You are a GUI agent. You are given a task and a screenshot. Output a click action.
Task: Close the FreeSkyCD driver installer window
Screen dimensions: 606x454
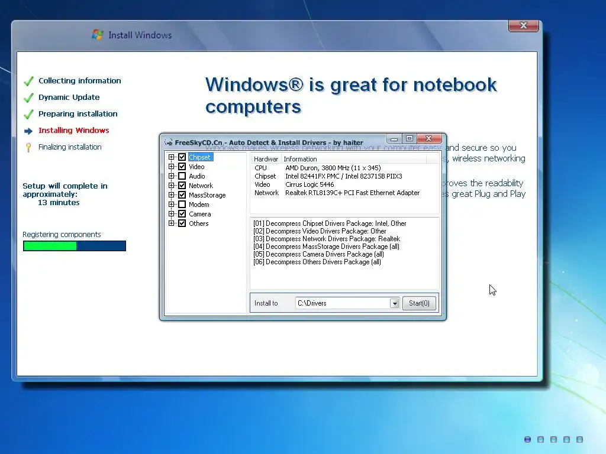click(428, 138)
